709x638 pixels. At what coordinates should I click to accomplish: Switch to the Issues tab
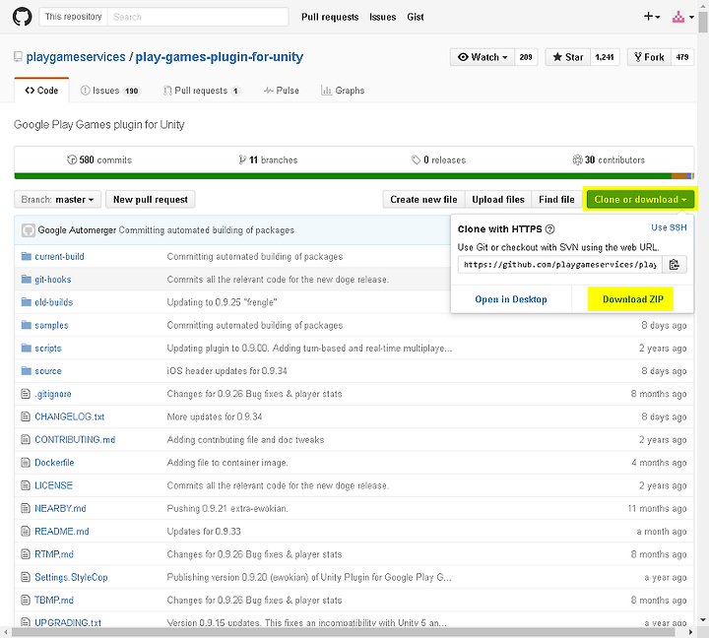(110, 91)
